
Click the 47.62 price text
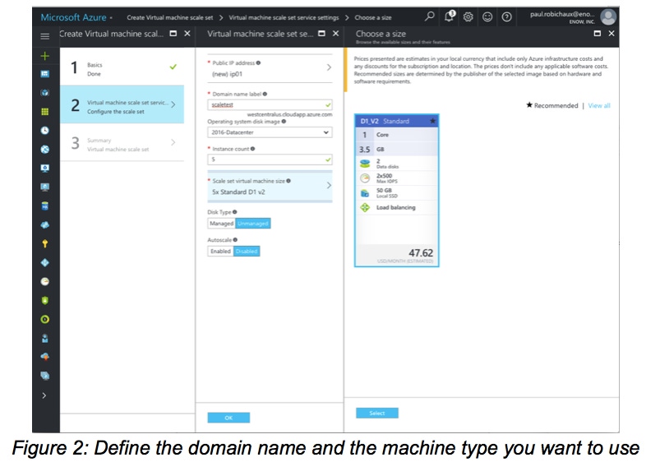(421, 252)
